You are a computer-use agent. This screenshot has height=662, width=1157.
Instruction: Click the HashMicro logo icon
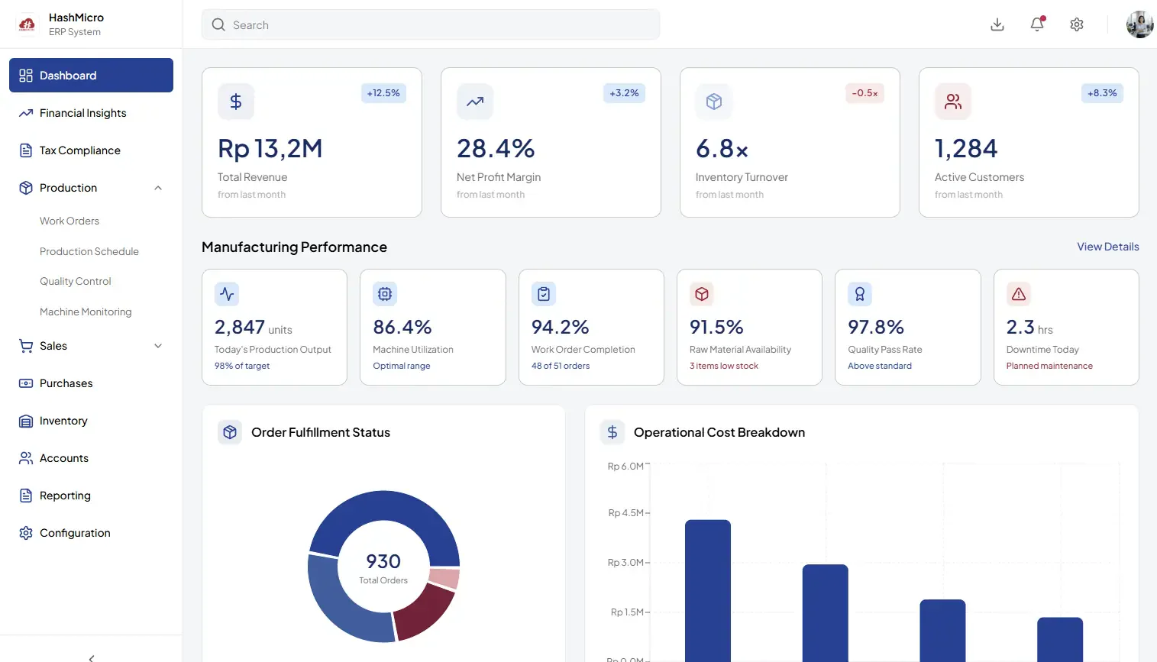tap(27, 24)
